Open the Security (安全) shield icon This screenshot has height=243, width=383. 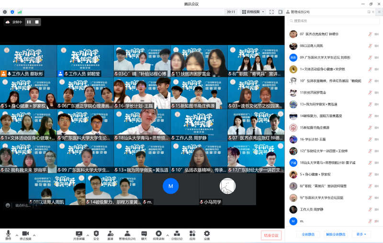(x=96, y=233)
